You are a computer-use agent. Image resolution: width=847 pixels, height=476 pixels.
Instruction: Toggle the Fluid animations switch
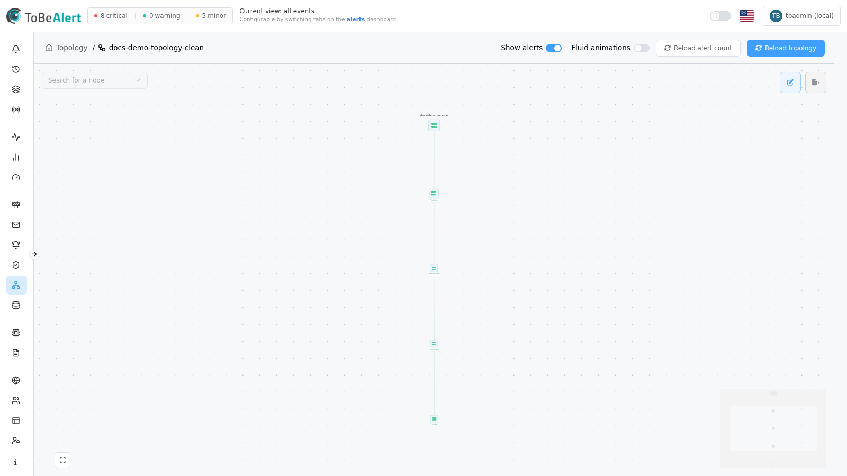642,48
